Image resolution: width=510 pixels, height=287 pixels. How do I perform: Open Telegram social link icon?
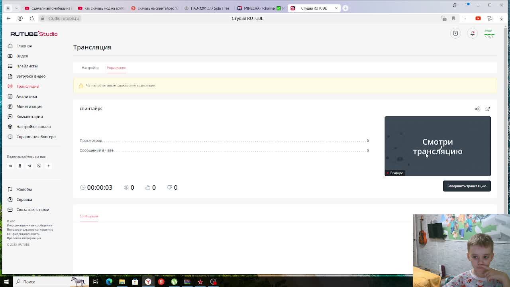tap(29, 166)
